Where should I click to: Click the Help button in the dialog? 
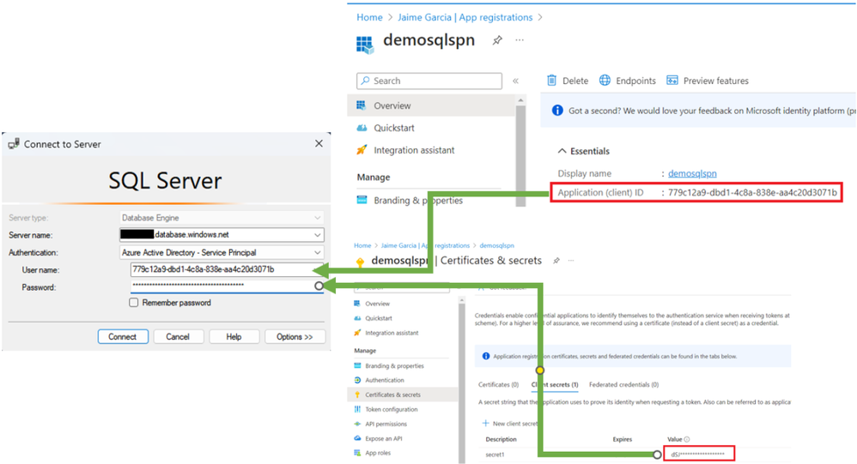tap(234, 337)
